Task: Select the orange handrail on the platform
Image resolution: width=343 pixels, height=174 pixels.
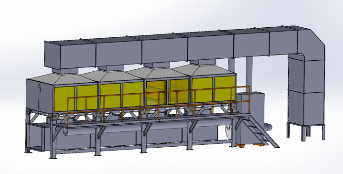Action: click(x=159, y=105)
